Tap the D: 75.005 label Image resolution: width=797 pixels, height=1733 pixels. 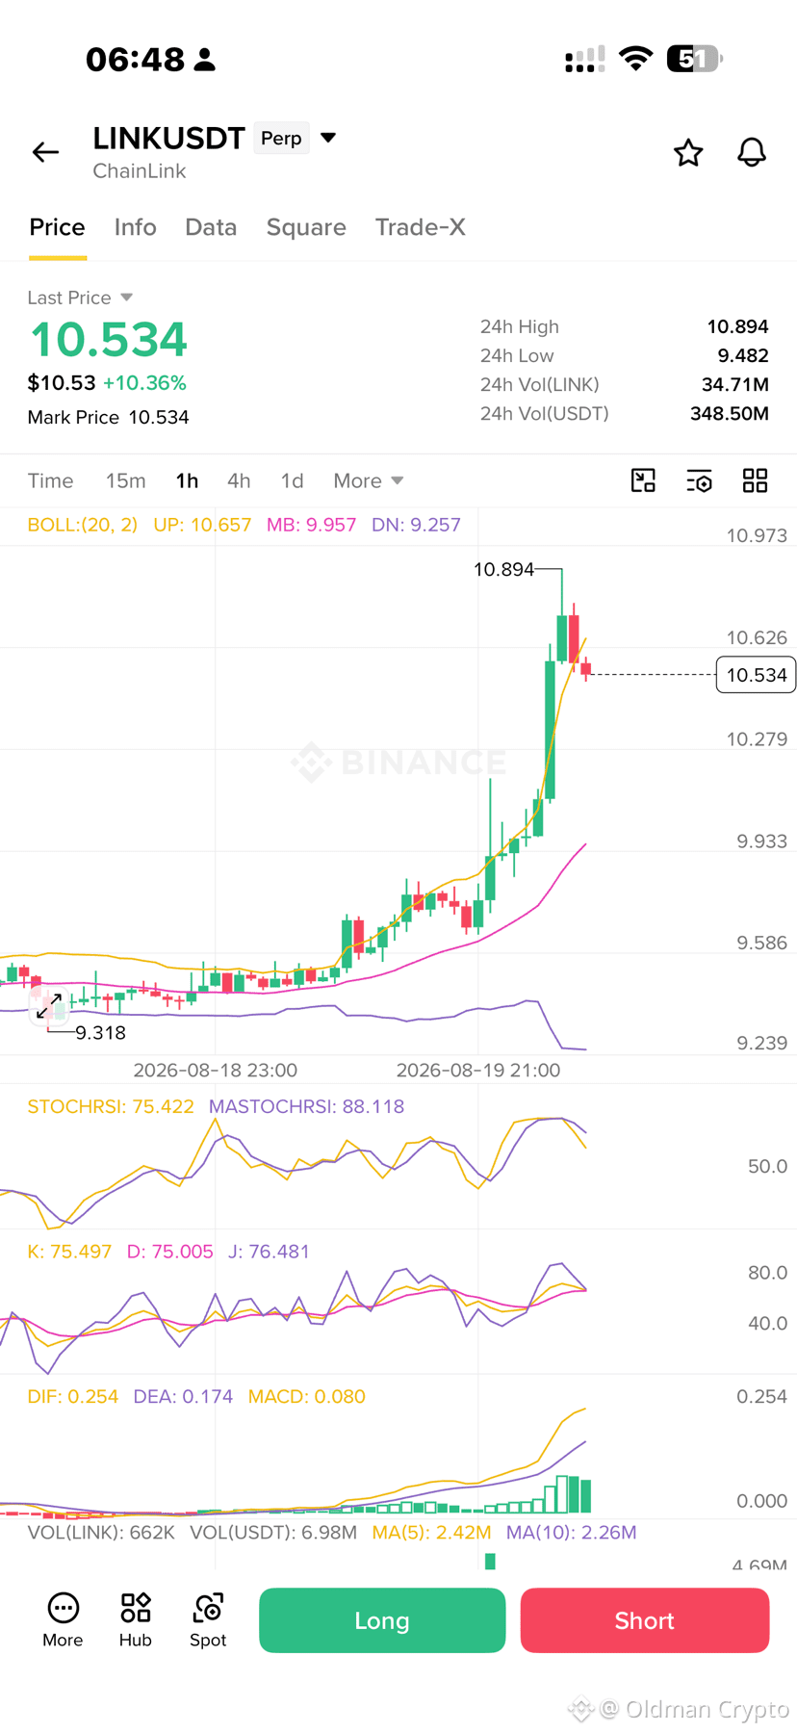pos(169,1252)
